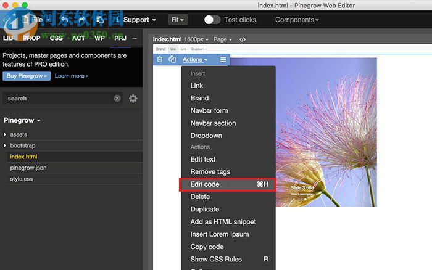Image resolution: width=432 pixels, height=270 pixels.
Task: Open the File dropdown menu
Action: (x=36, y=20)
